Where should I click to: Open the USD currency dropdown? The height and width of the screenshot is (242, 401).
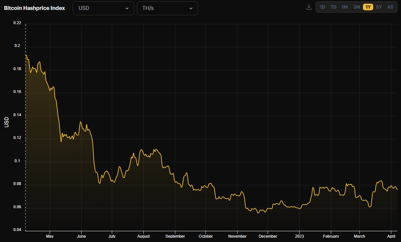(103, 8)
